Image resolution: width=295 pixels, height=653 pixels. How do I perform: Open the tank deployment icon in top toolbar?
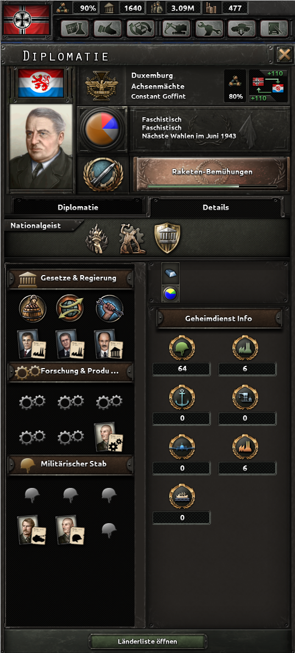[242, 28]
